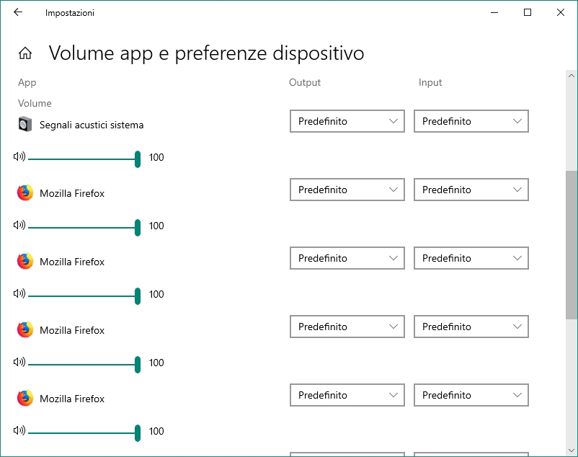Screen dimensions: 578x457
Task: Click the third Mozilla Firefox app icon
Action: click(x=25, y=330)
